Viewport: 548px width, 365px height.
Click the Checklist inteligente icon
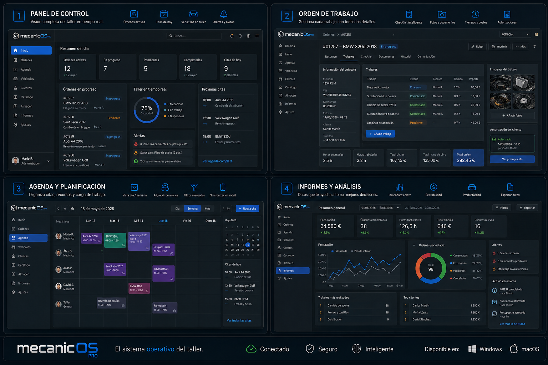tap(409, 14)
